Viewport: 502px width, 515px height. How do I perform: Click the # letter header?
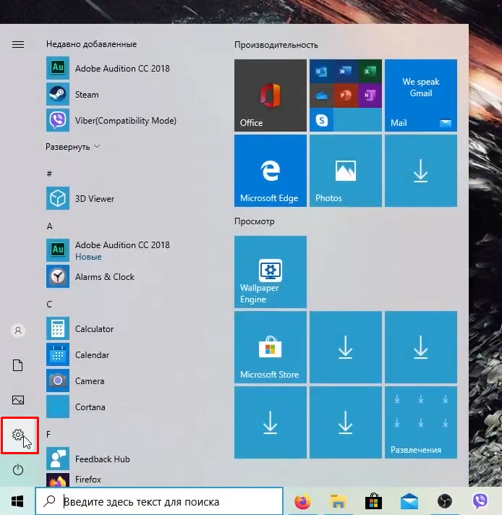[x=49, y=174]
